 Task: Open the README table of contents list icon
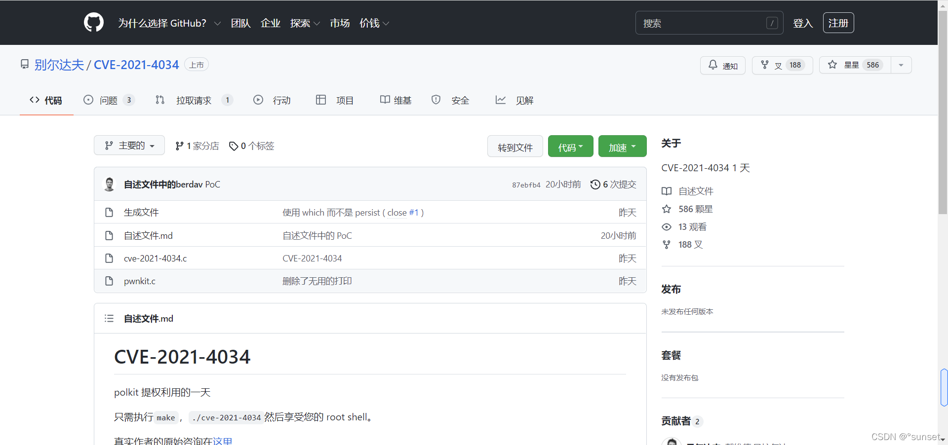point(109,319)
